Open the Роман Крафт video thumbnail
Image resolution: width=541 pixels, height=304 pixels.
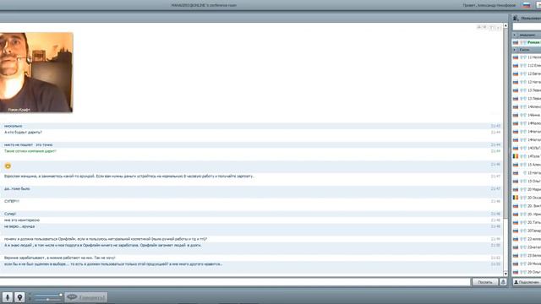[x=36, y=73]
